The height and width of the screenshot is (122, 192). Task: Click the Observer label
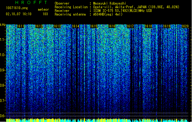[x=62, y=3]
